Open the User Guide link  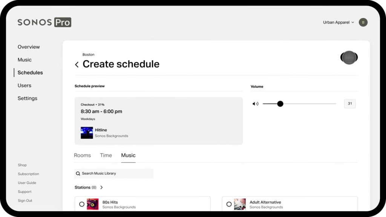point(27,183)
